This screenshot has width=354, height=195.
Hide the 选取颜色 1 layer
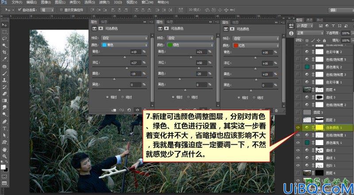point(298,127)
